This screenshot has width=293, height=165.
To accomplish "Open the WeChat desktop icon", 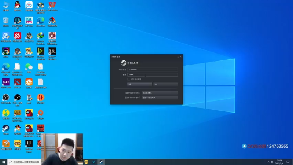I will pyautogui.click(x=29, y=68).
